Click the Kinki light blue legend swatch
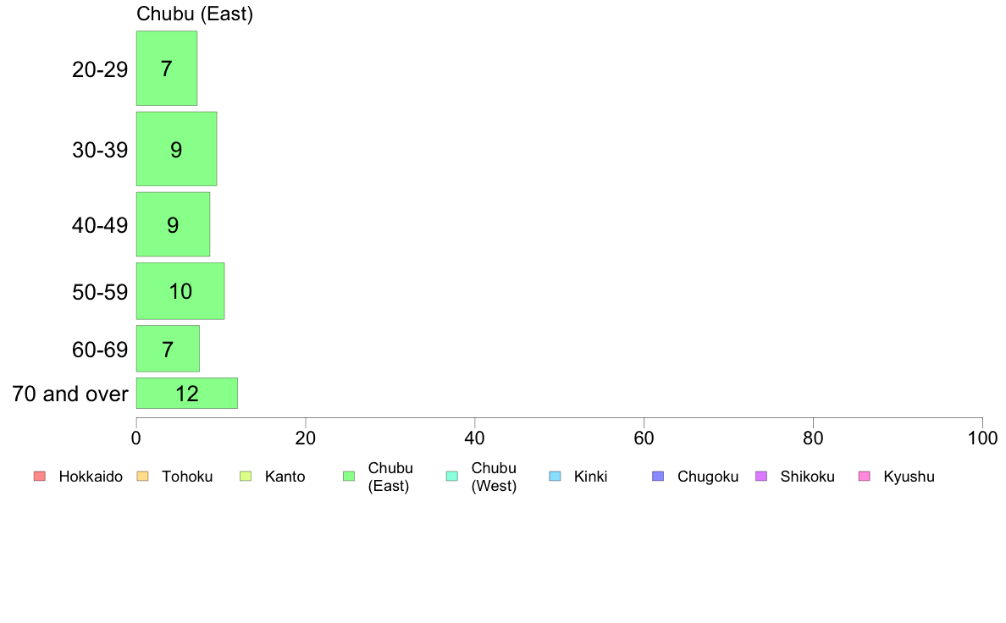The width and height of the screenshot is (1006, 623). pyautogui.click(x=555, y=477)
